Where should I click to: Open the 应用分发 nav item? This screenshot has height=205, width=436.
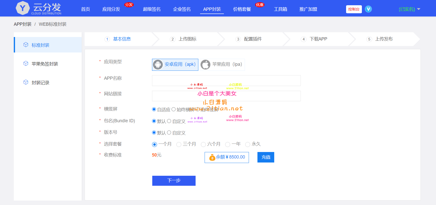pos(111,9)
